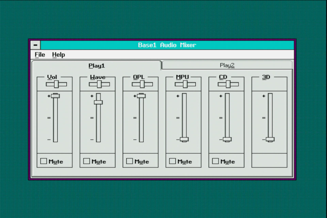Click the Wave vertical level slider thumb
The image size is (327, 218).
pos(98,102)
